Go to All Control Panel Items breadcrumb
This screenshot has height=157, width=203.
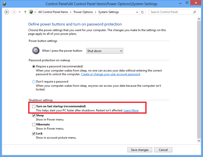(x=53, y=12)
